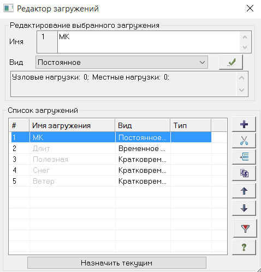Copy load case with the duplicate icon
261x272 pixels.
click(x=244, y=173)
